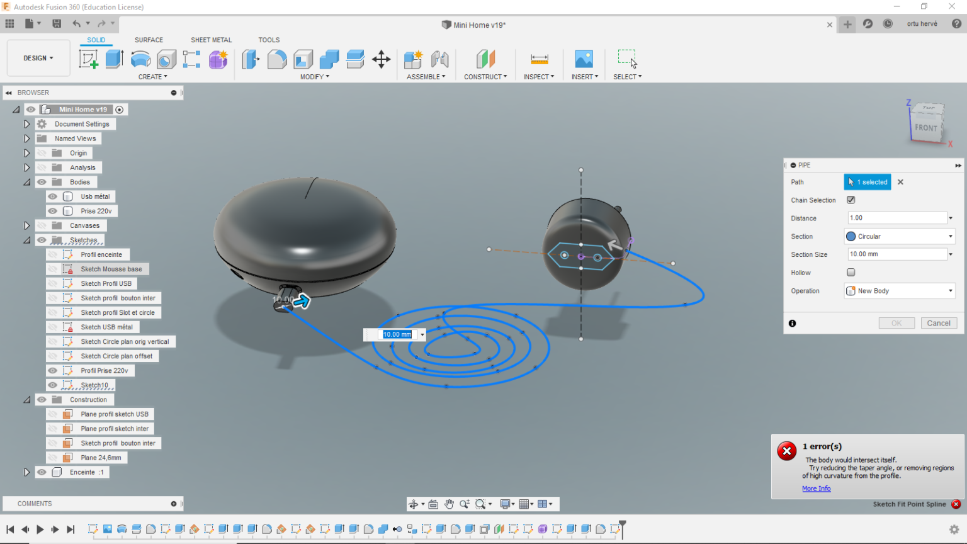This screenshot has height=544, width=967.
Task: Uncheck the Chain Selection checkbox
Action: click(x=851, y=200)
